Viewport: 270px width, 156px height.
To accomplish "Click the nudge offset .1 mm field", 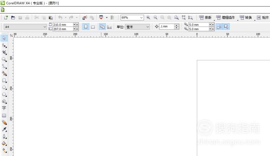I will tap(167, 26).
